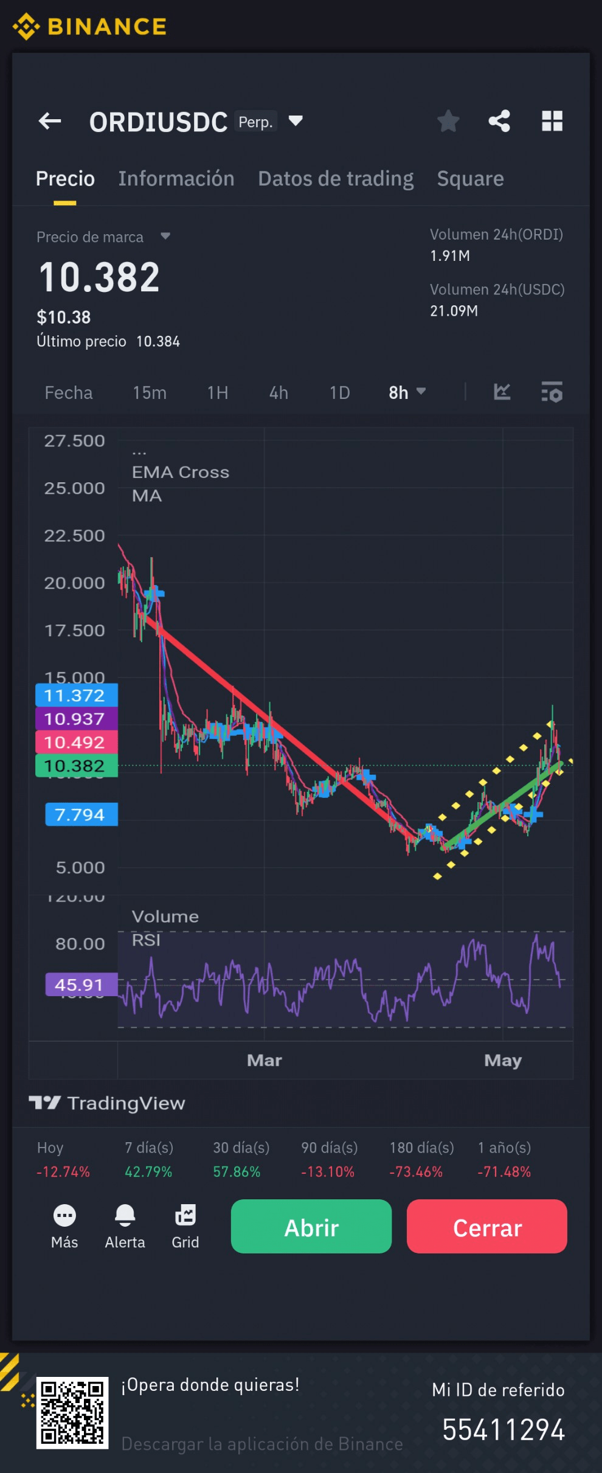Image resolution: width=602 pixels, height=1473 pixels.
Task: Open the grid layout menu icon
Action: coord(552,121)
